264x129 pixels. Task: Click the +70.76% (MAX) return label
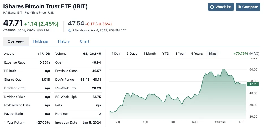246,54
